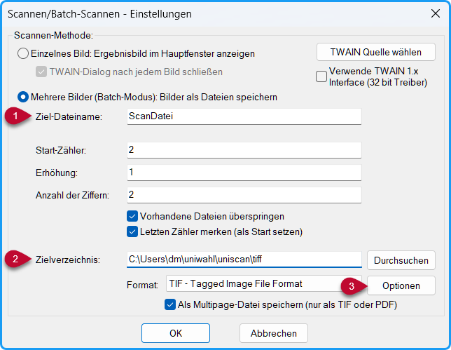Toggle Letzten Zähler merken checkbox
Image resolution: width=451 pixels, height=350 pixels.
point(132,232)
